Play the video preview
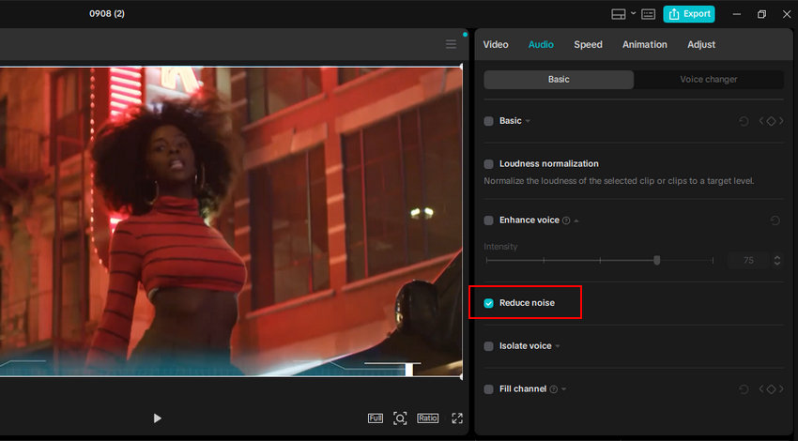The width and height of the screenshot is (798, 441). pyautogui.click(x=158, y=418)
